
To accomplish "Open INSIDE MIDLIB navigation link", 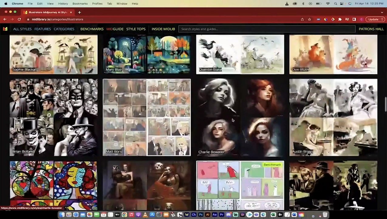I will [163, 29].
